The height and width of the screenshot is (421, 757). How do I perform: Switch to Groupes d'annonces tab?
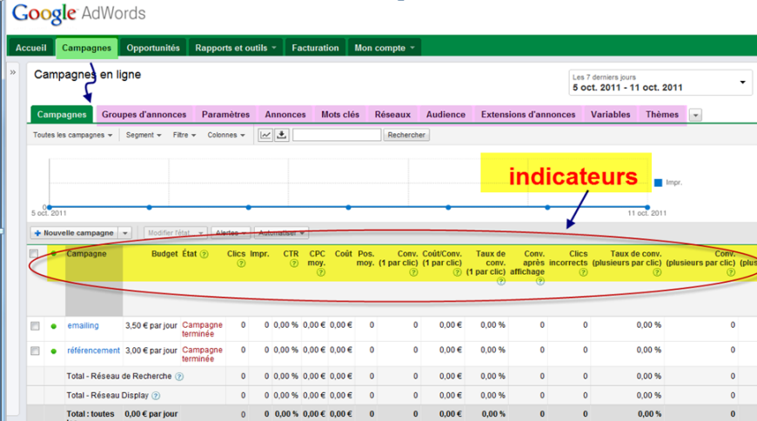pyautogui.click(x=144, y=115)
